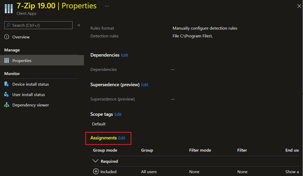303x176 pixels.
Task: Click the Required group label
Action: pyautogui.click(x=109, y=161)
